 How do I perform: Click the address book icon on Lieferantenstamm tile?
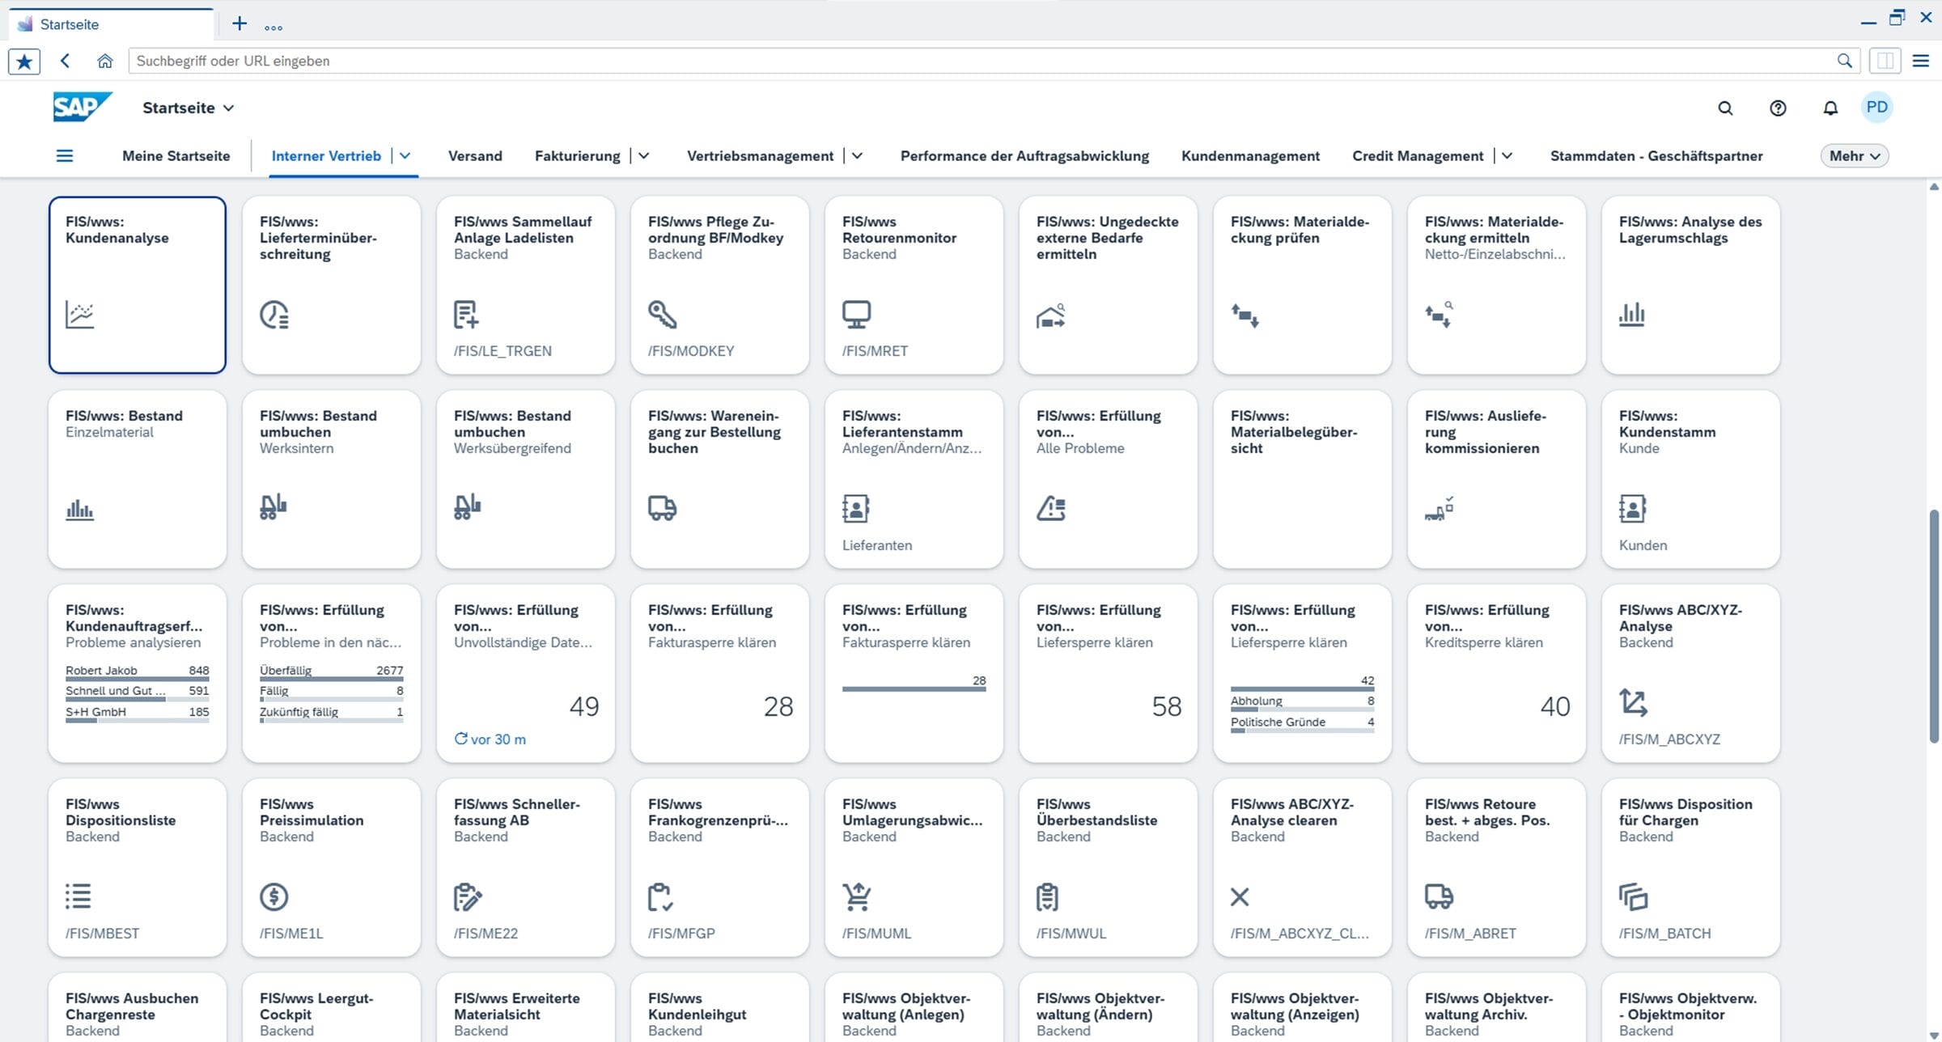(x=855, y=508)
